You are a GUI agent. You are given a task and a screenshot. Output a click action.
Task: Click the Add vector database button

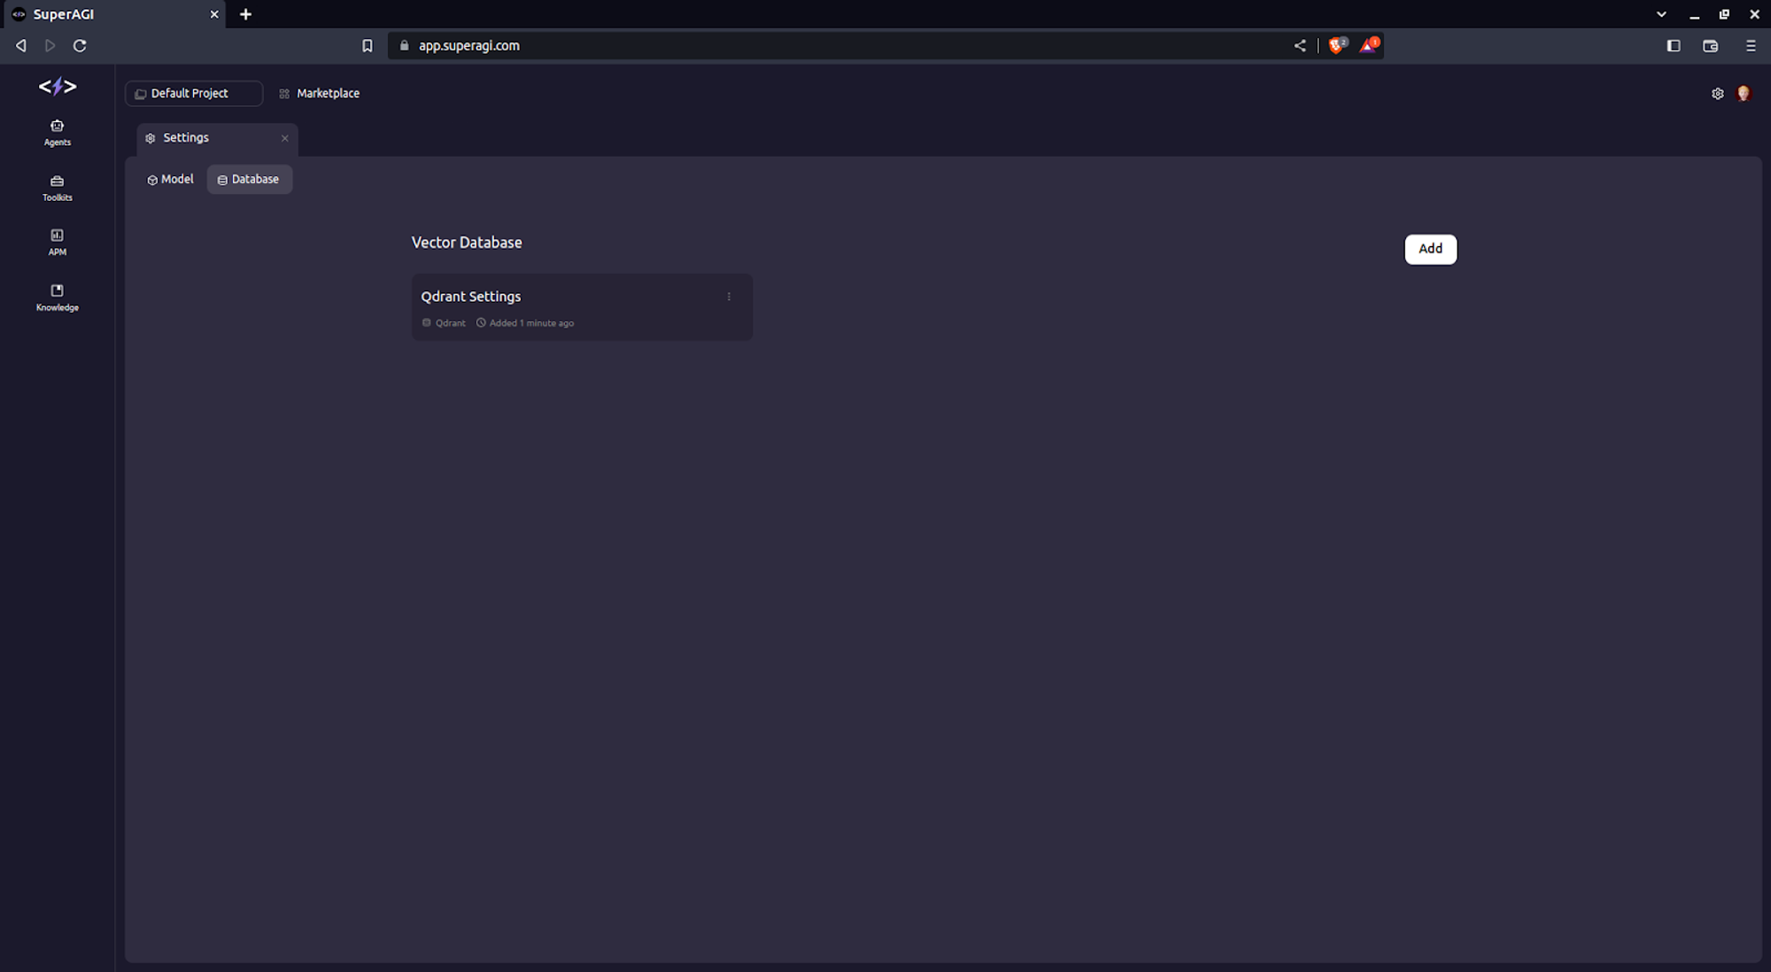[x=1429, y=249]
